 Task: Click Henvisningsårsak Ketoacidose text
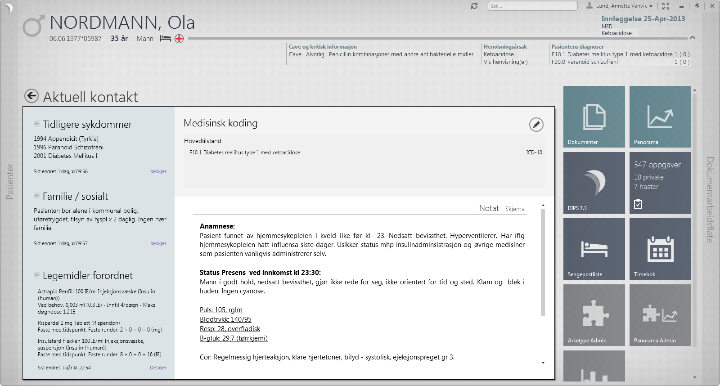[499, 54]
